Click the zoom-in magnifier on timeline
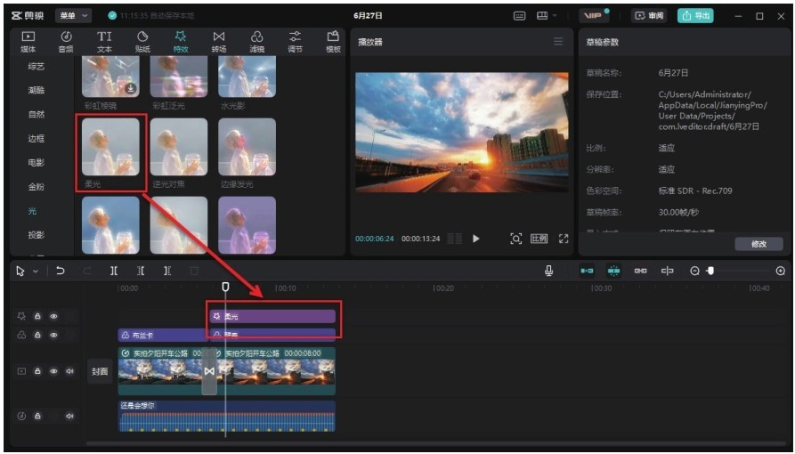The height and width of the screenshot is (454, 795). pyautogui.click(x=780, y=271)
